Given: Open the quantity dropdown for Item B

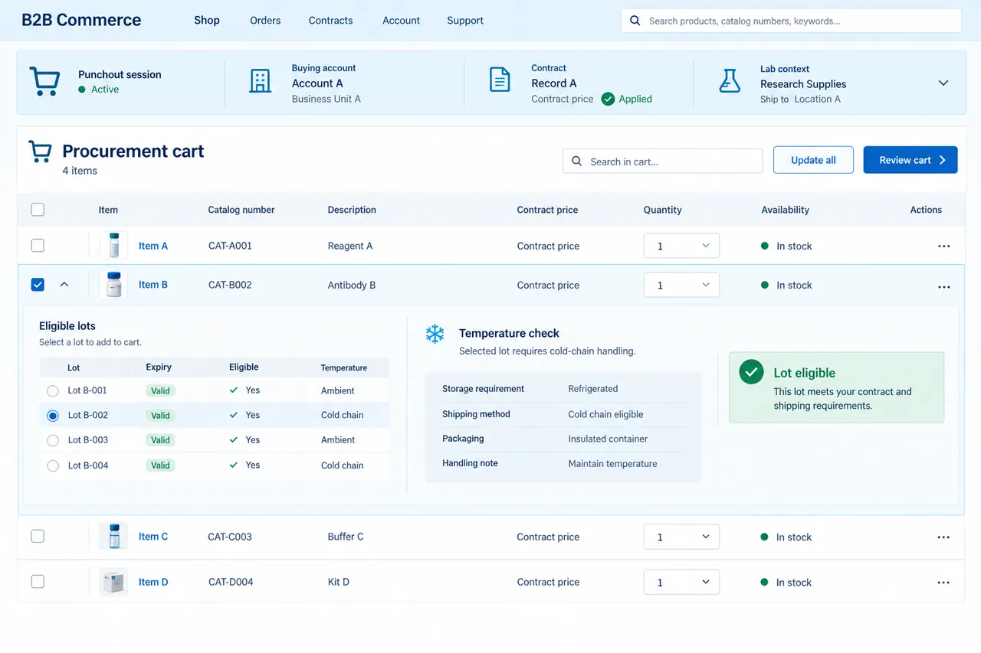Looking at the screenshot, I should [681, 285].
